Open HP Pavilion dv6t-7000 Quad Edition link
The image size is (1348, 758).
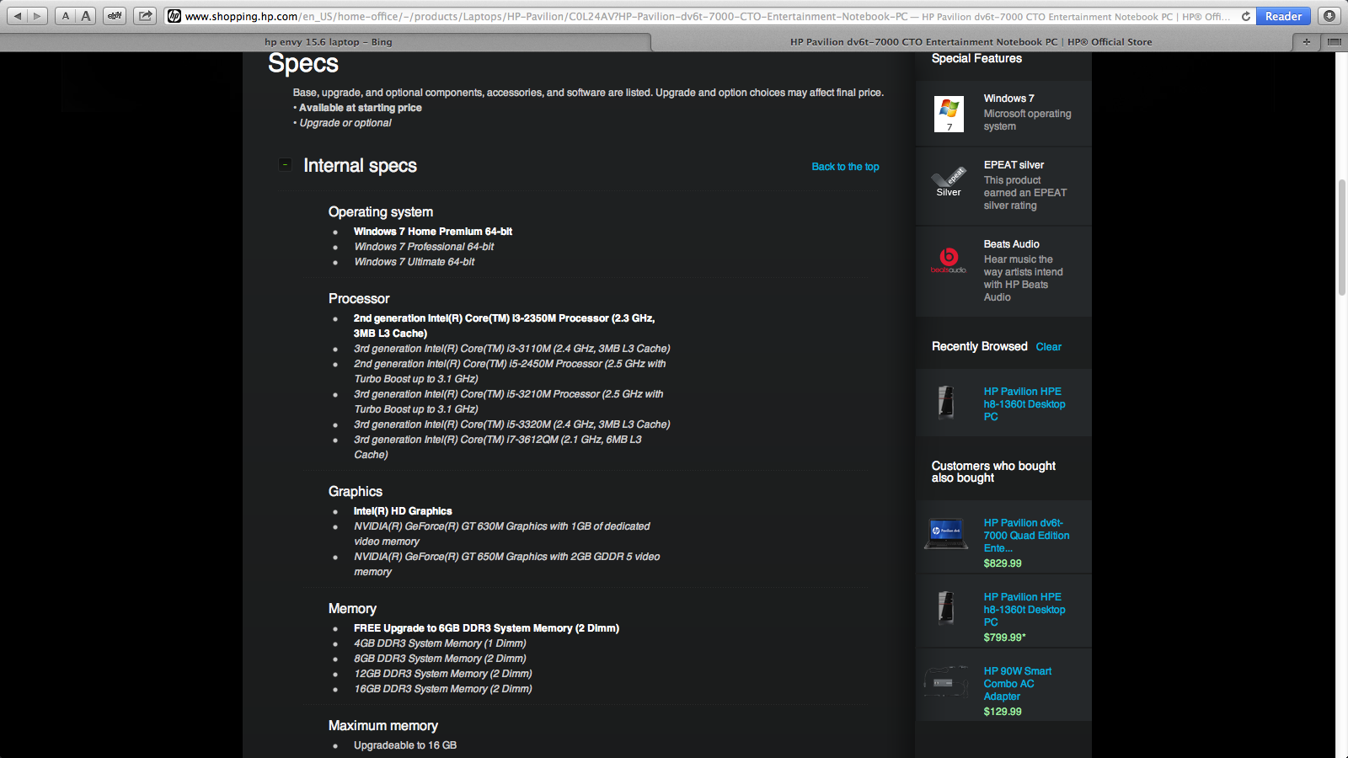1026,536
